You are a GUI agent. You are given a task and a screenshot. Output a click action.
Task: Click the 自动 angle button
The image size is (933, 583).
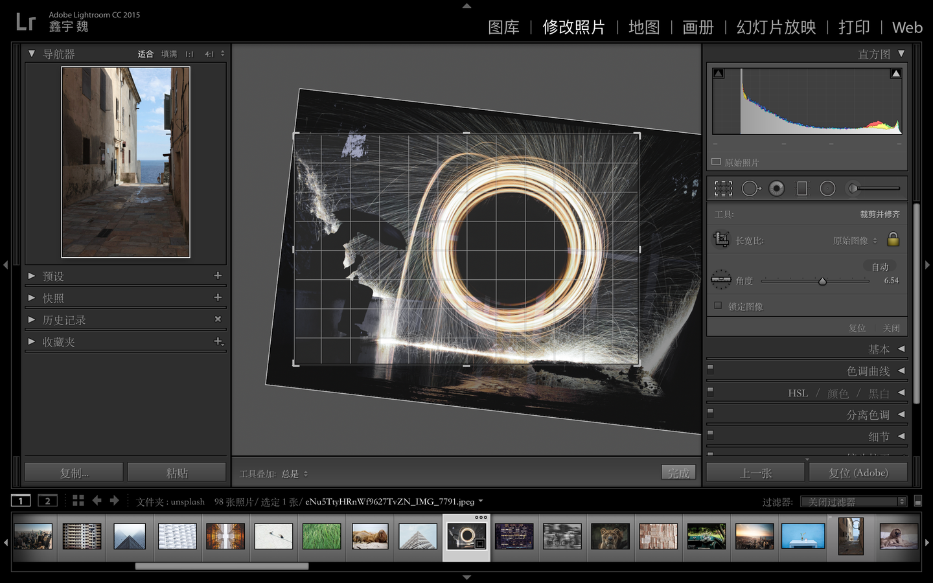(880, 266)
